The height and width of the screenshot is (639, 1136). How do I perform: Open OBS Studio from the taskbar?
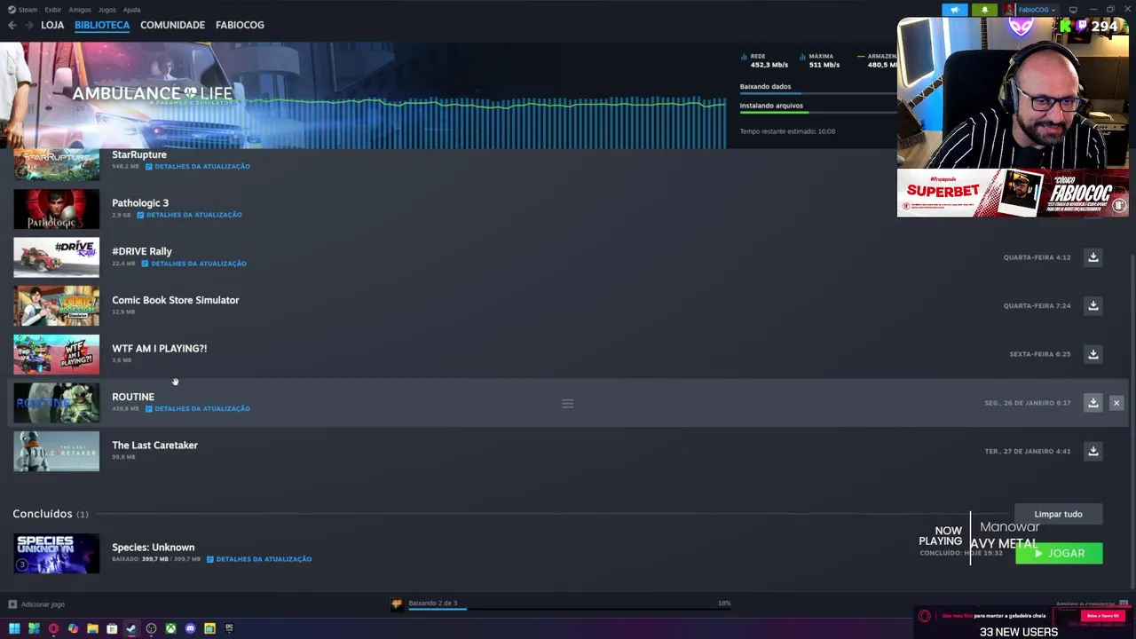click(x=151, y=628)
